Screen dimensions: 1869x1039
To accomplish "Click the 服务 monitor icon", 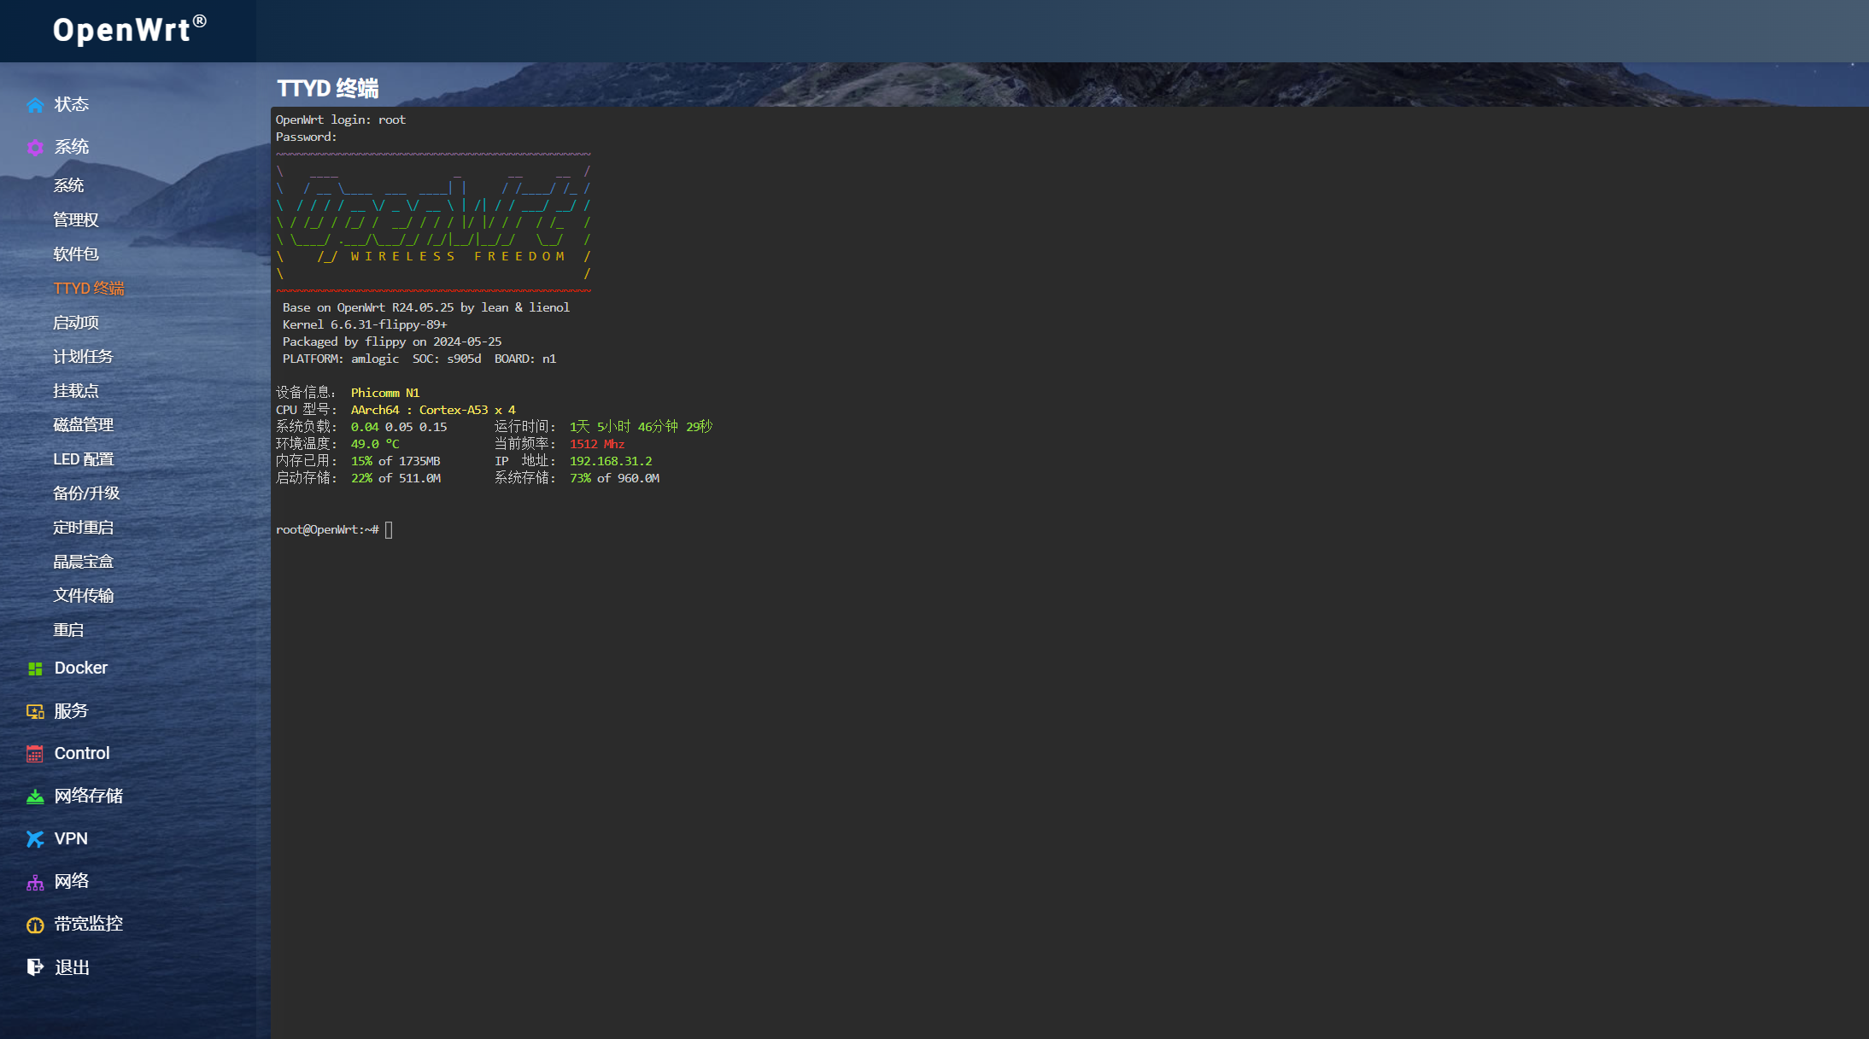I will (35, 711).
